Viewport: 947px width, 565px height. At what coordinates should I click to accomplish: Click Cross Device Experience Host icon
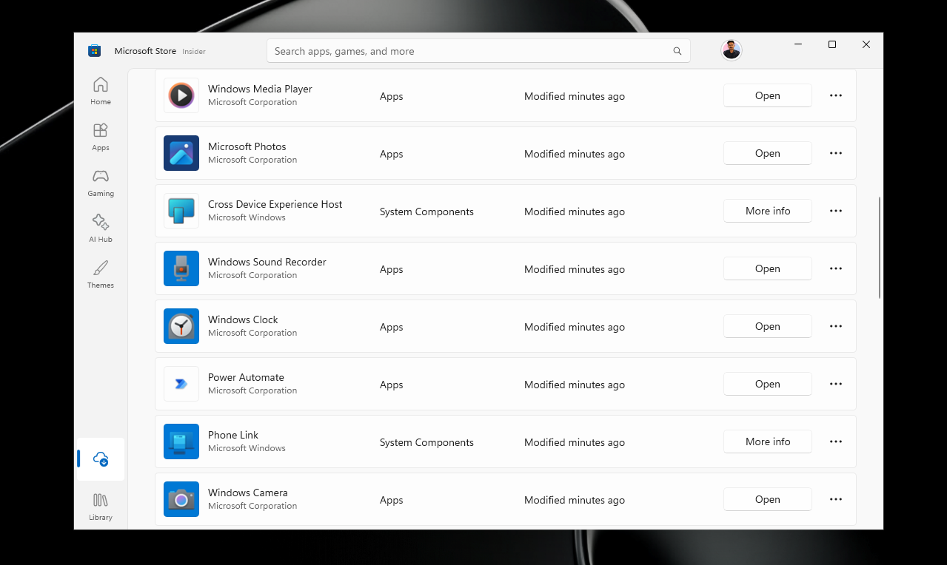pos(181,211)
